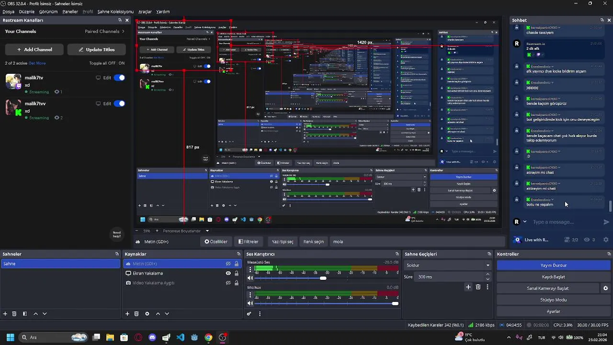The height and width of the screenshot is (345, 613).
Task: Hide the Ekran Yakalama source with its eye icon
Action: tap(228, 273)
